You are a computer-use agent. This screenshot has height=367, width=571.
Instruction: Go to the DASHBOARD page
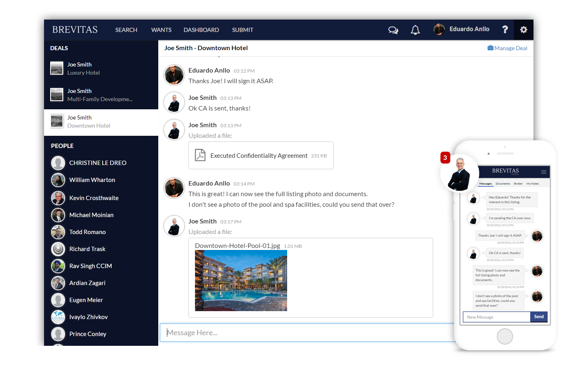point(201,30)
